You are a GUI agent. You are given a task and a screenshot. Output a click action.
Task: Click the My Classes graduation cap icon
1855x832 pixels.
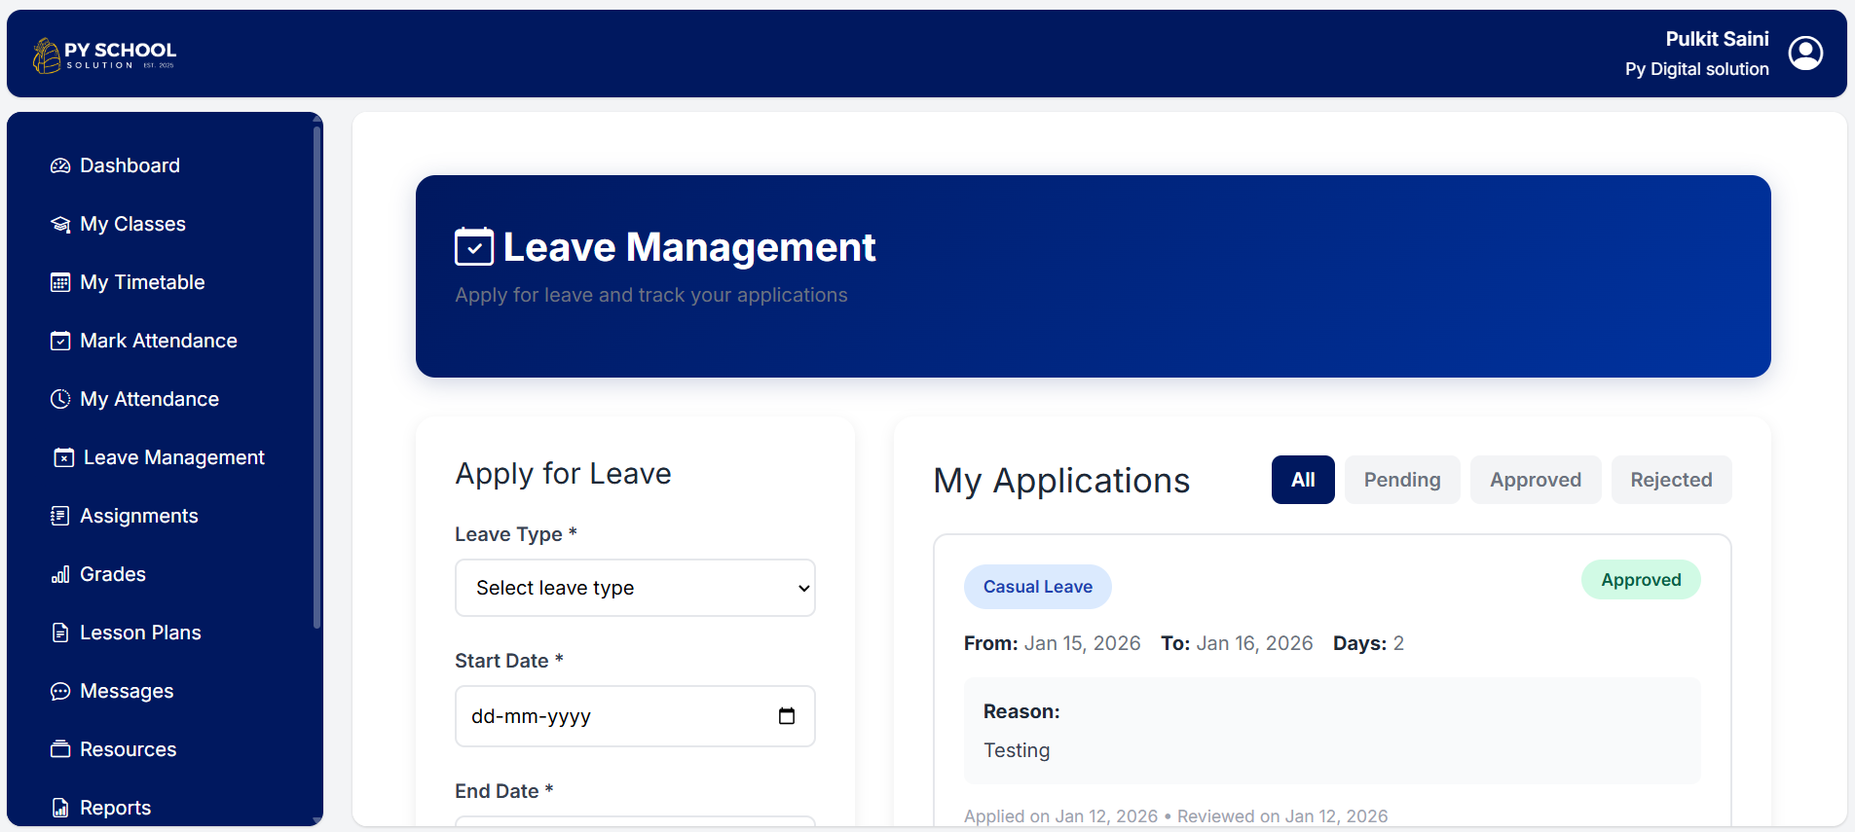tap(60, 224)
